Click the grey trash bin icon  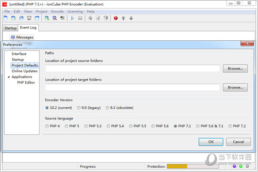106,18
